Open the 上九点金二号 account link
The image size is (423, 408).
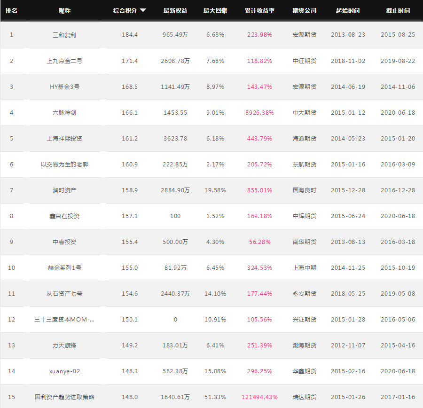[64, 61]
